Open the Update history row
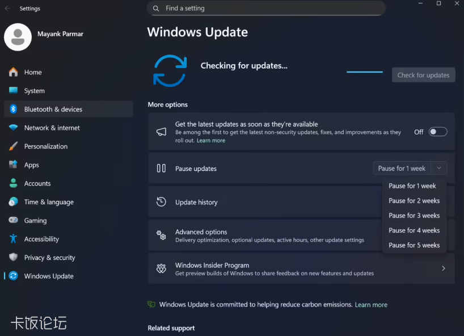This screenshot has height=336, width=464. [301, 202]
